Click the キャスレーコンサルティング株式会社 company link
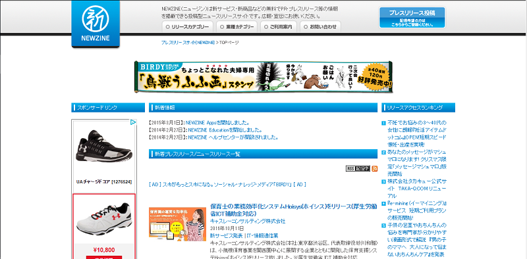The image size is (527, 259). (x=248, y=221)
